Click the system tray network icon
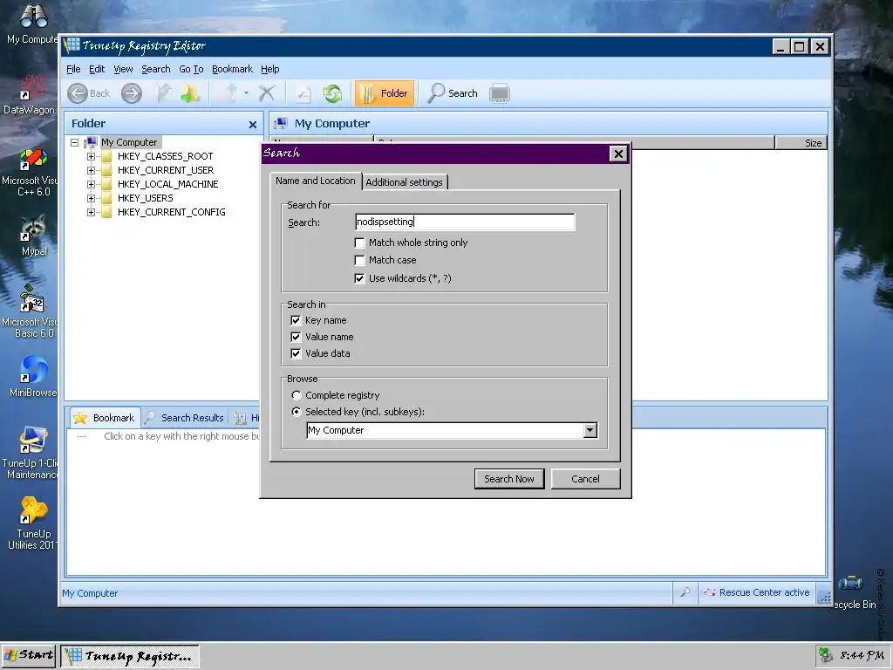This screenshot has height=670, width=893. pos(825,655)
